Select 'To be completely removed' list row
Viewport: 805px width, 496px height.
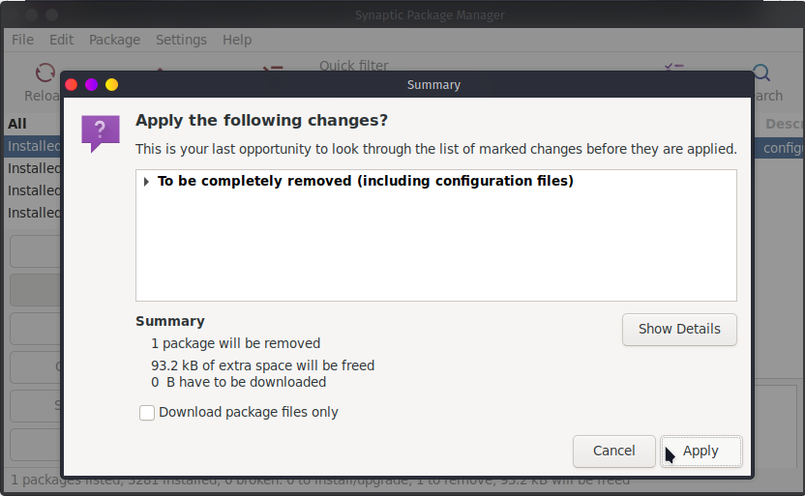365,181
